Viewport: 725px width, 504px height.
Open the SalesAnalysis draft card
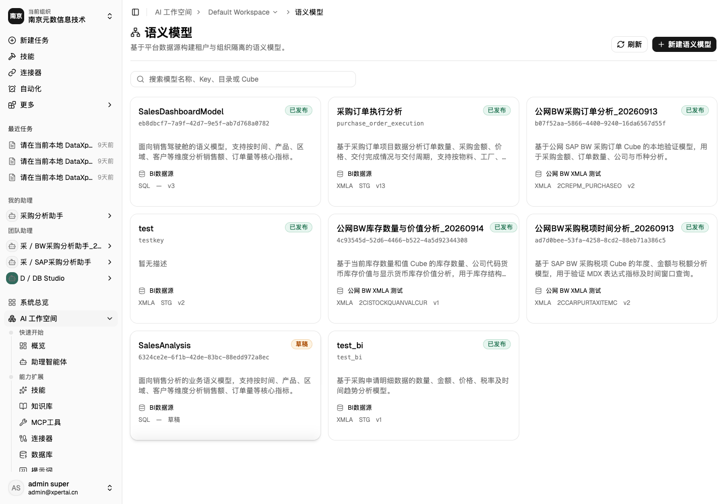pyautogui.click(x=225, y=386)
